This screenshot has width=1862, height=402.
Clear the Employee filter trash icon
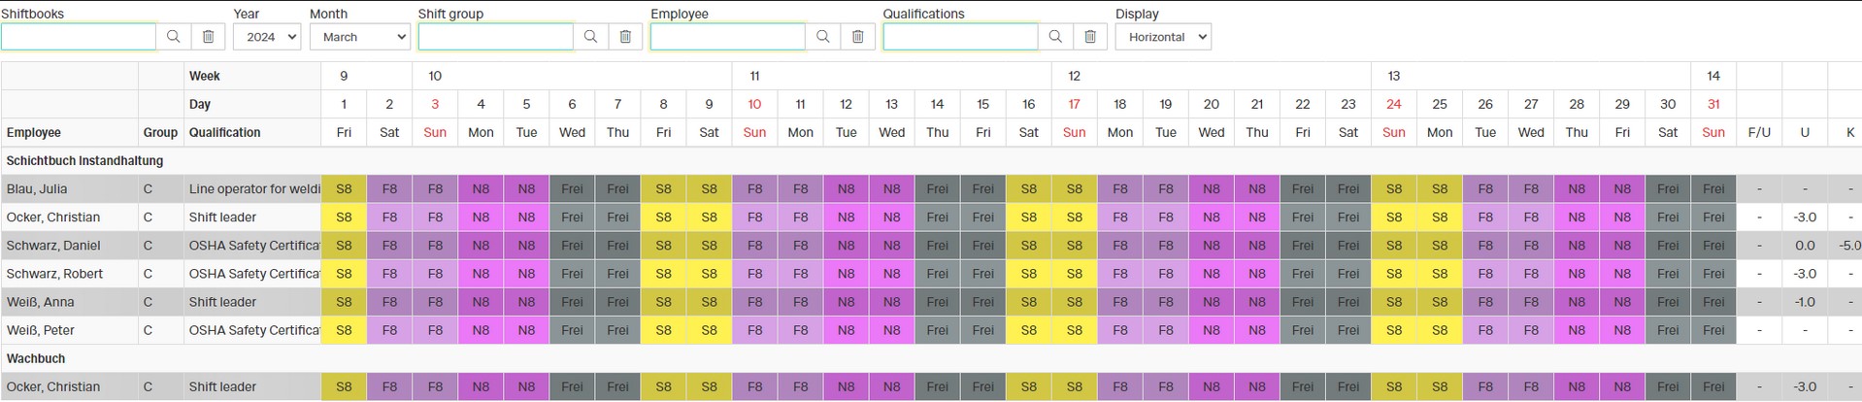point(857,37)
